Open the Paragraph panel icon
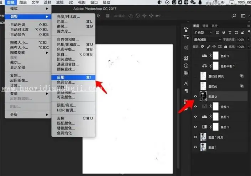Viewport: 251px width, 176px height. [186, 91]
